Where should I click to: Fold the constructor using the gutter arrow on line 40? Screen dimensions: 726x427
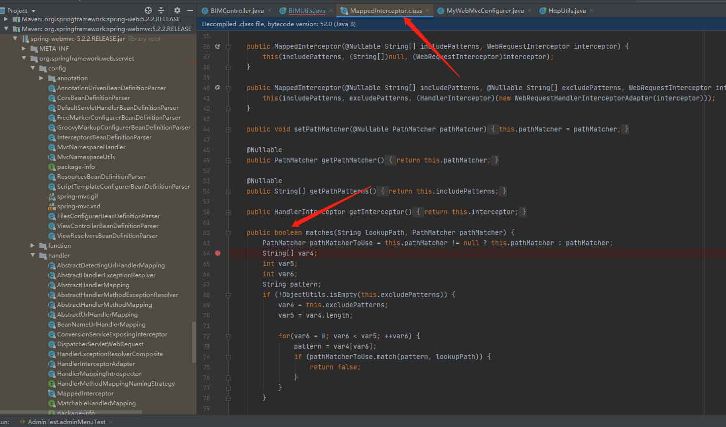[228, 87]
